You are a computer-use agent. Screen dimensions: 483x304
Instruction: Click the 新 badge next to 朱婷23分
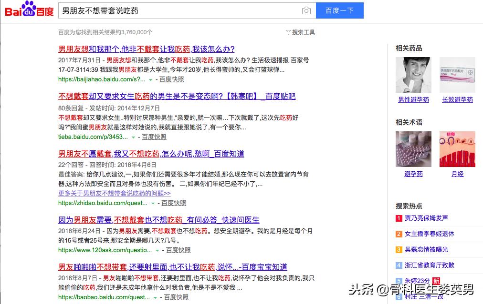point(436,280)
